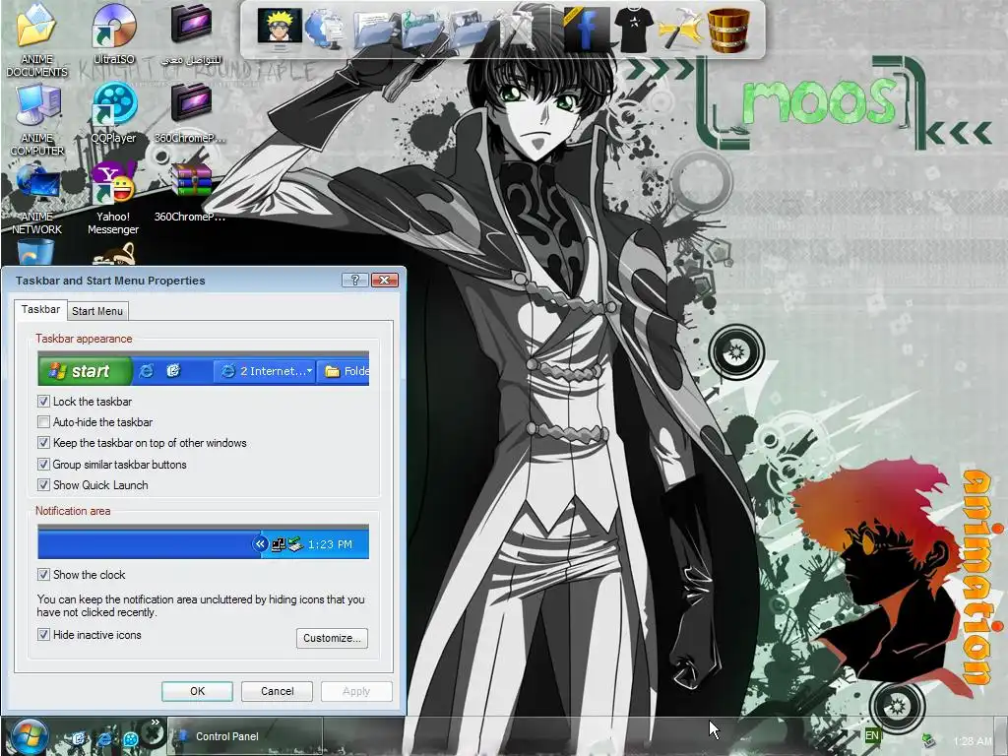Image resolution: width=1008 pixels, height=756 pixels.
Task: Expand the quick launch overflow chevron
Action: 155,723
